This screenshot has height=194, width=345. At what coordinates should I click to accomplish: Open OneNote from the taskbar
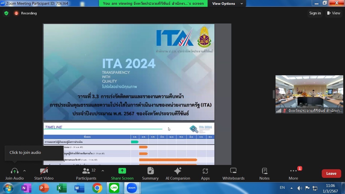27,188
